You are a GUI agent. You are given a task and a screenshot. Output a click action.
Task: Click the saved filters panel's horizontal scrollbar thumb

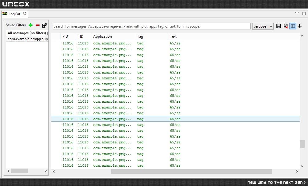19,171
